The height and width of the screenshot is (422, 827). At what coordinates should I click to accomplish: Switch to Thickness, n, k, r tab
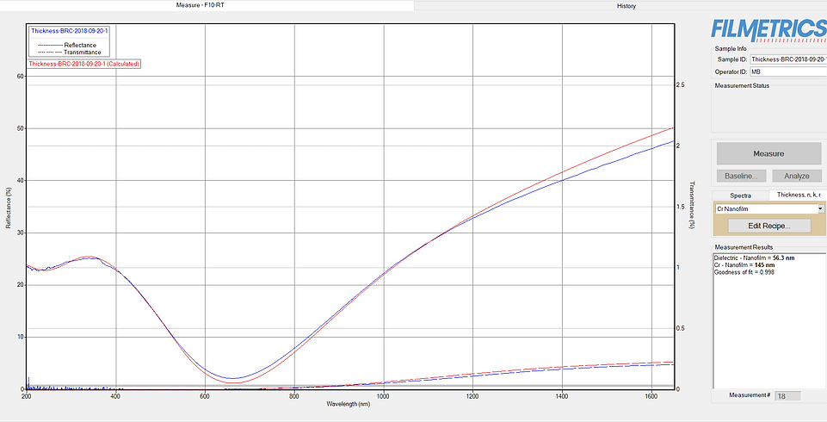click(798, 195)
